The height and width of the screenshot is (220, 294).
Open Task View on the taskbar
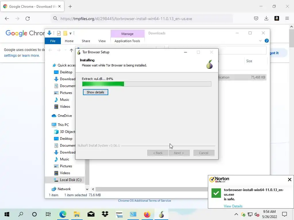coord(48,214)
